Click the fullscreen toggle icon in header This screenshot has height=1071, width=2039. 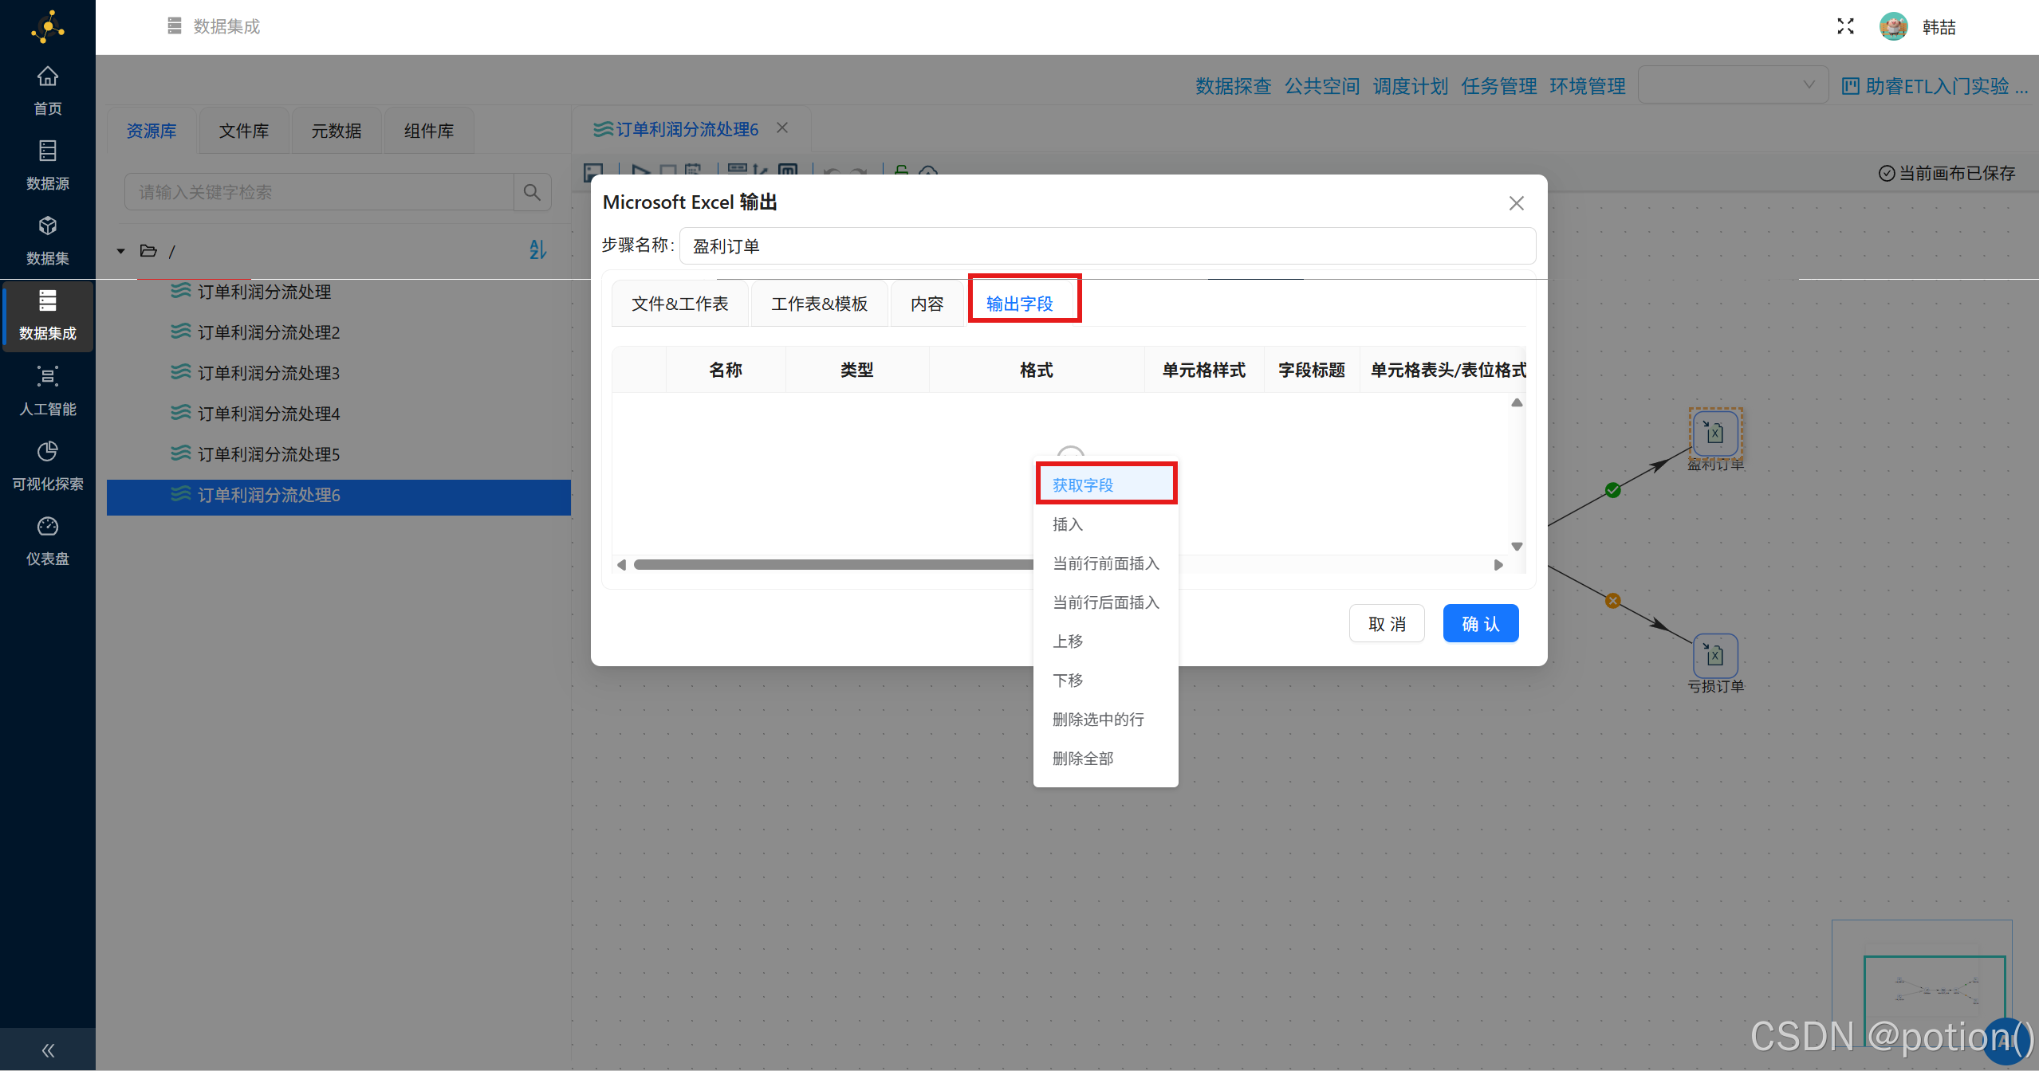[1844, 27]
